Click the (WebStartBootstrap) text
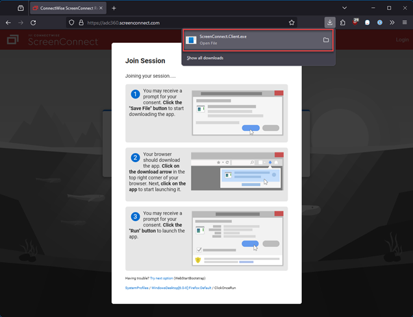 pyautogui.click(x=190, y=278)
